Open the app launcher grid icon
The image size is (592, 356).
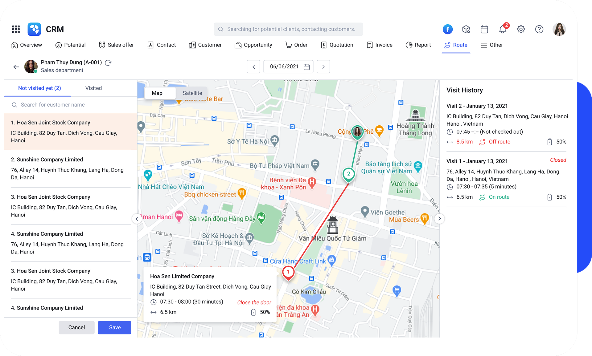(x=16, y=29)
